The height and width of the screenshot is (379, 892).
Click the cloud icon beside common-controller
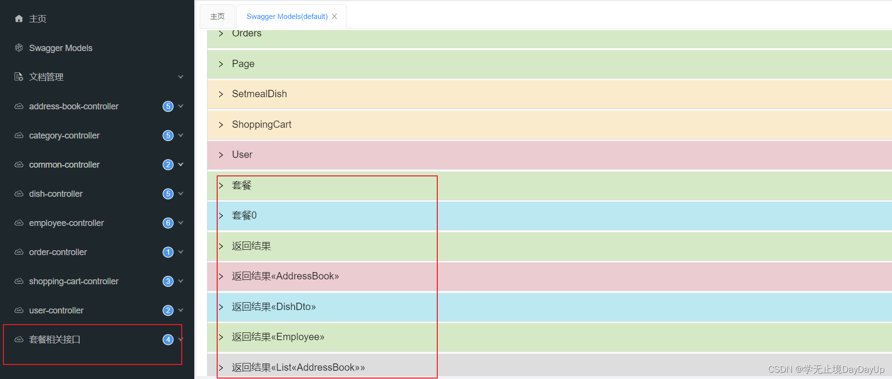pyautogui.click(x=19, y=164)
